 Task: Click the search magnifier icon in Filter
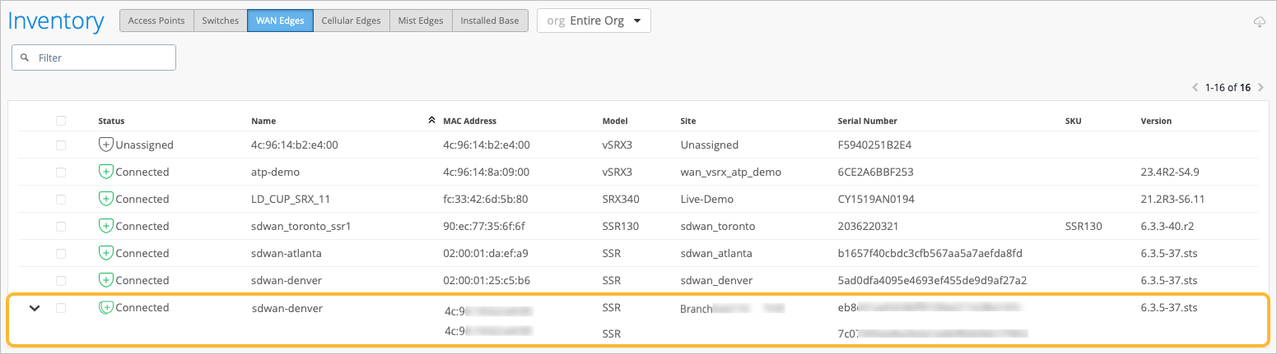tap(25, 57)
